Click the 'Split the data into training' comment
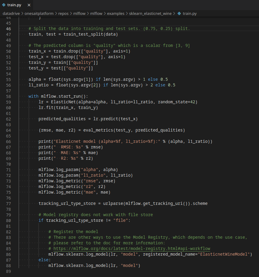Image resolution: width=259 pixels, height=277 pixels. [109, 29]
